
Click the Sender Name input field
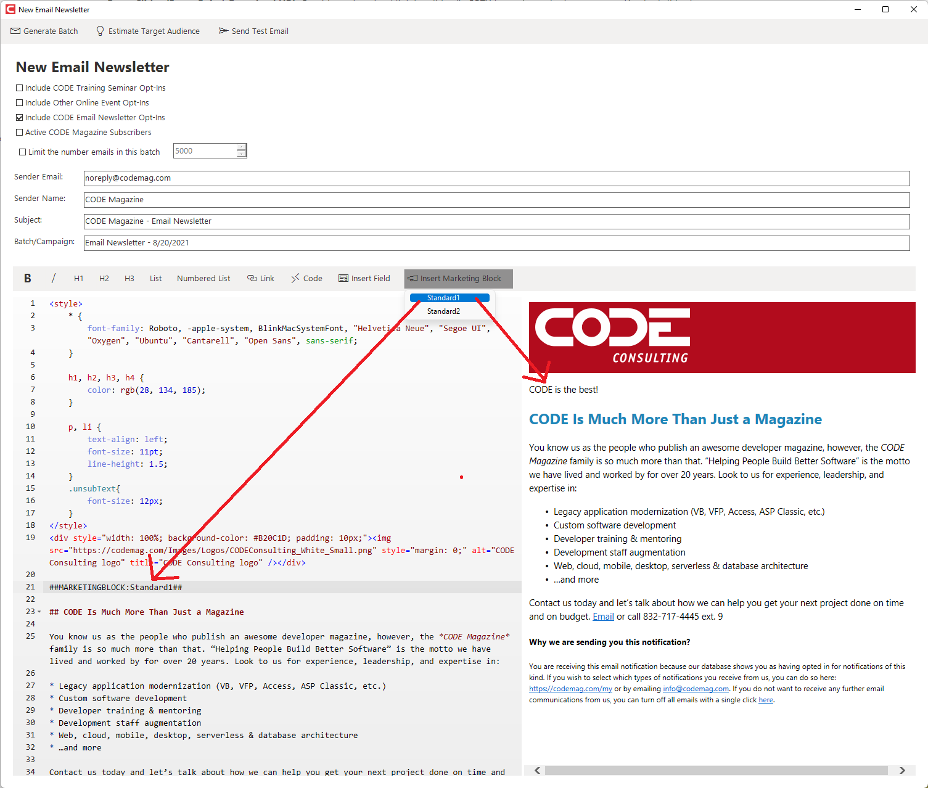[x=496, y=200]
